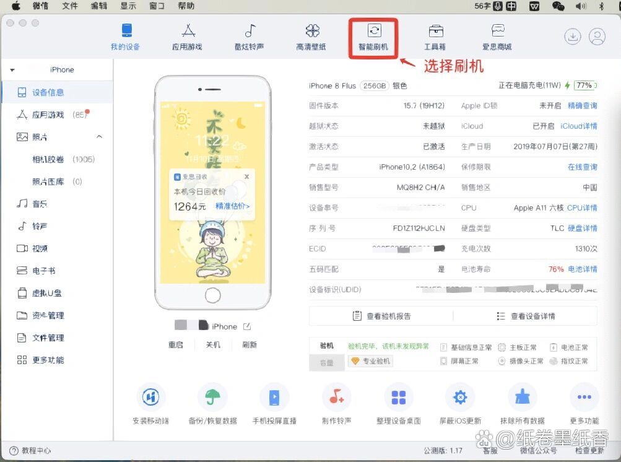Viewport: 621px width, 462px height.
Task: Open the 工具箱 tab
Action: [x=435, y=37]
